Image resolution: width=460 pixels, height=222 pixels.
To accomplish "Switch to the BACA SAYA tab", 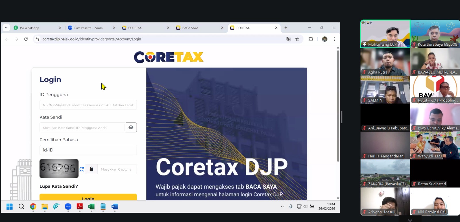I will (200, 28).
